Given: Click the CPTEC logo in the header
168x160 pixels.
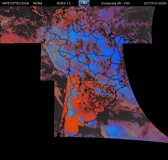Looking at the screenshot, I should (x=84, y=3).
